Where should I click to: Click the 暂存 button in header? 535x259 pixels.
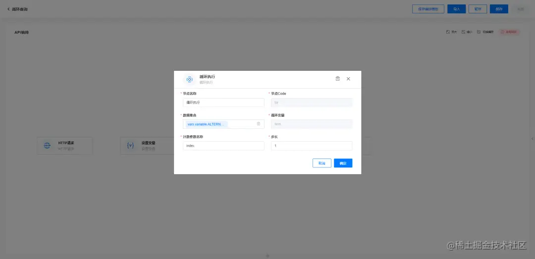coord(478,9)
